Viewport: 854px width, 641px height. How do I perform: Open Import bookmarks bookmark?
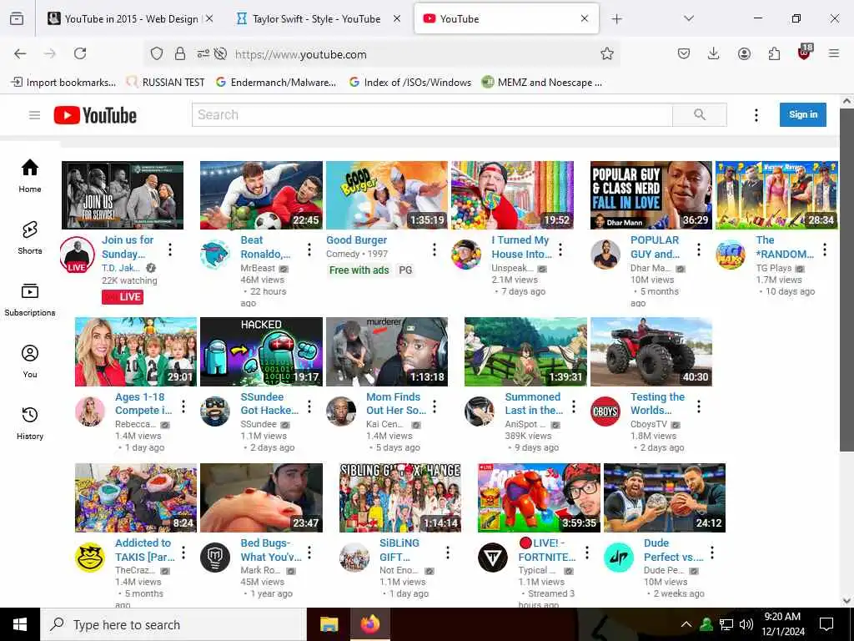tap(63, 83)
